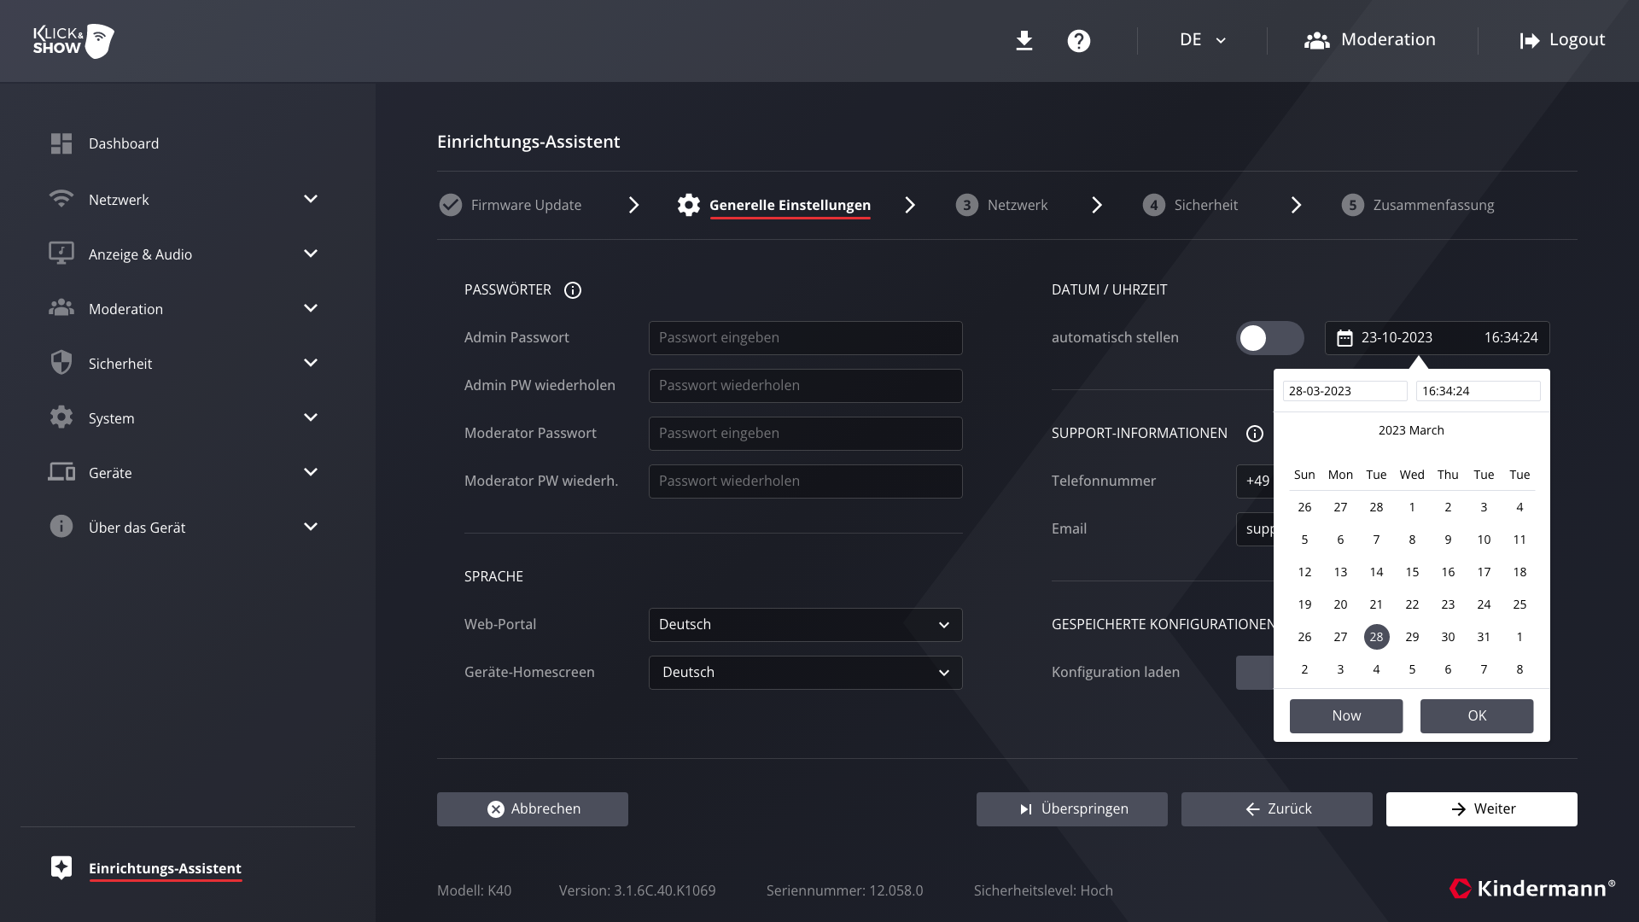The width and height of the screenshot is (1639, 922).
Task: Select day 10 in March calendar
Action: tap(1484, 540)
